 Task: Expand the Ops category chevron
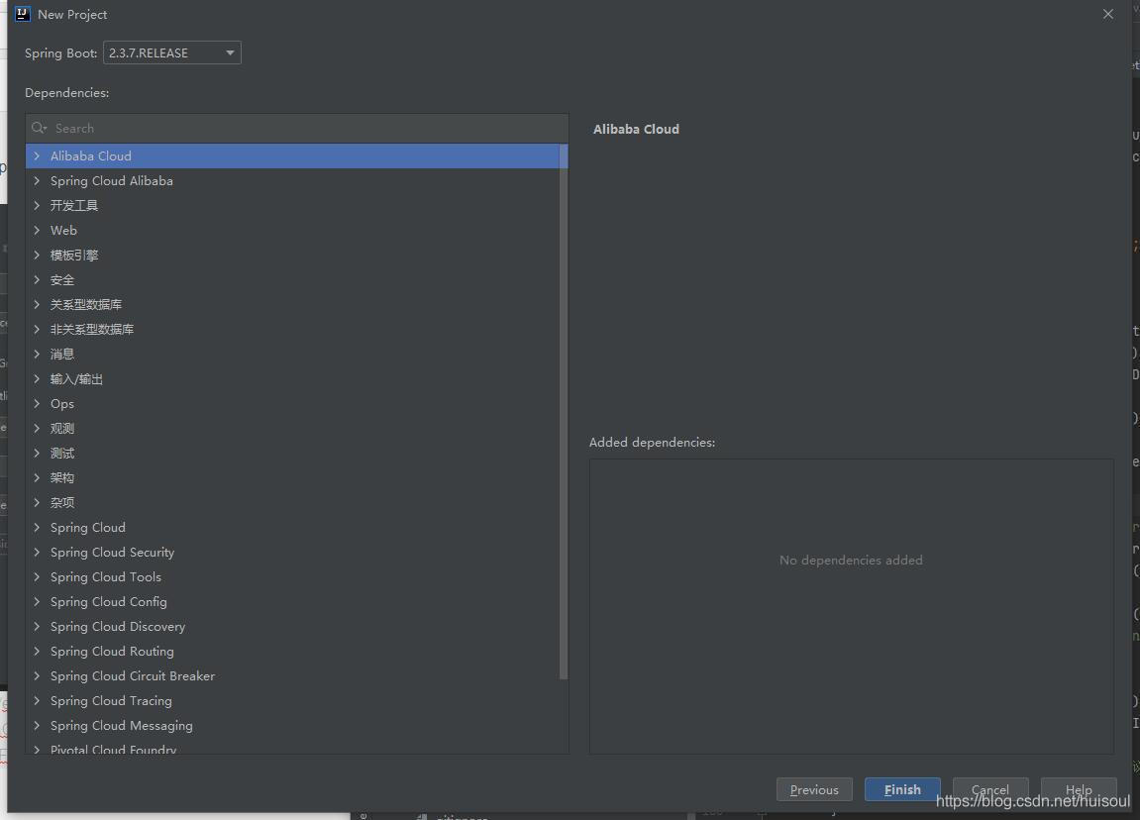tap(37, 403)
